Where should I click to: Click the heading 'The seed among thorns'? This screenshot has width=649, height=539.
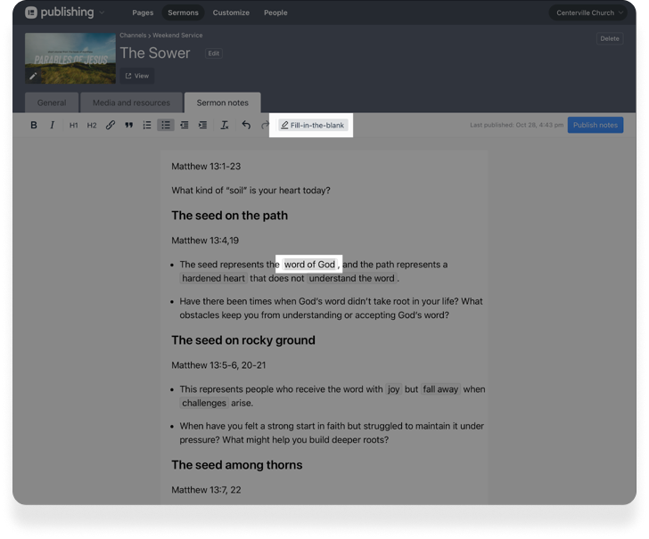(237, 465)
